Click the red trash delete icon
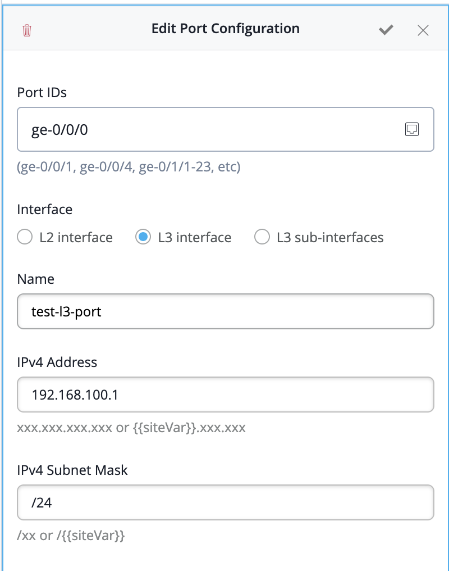 coord(27,30)
